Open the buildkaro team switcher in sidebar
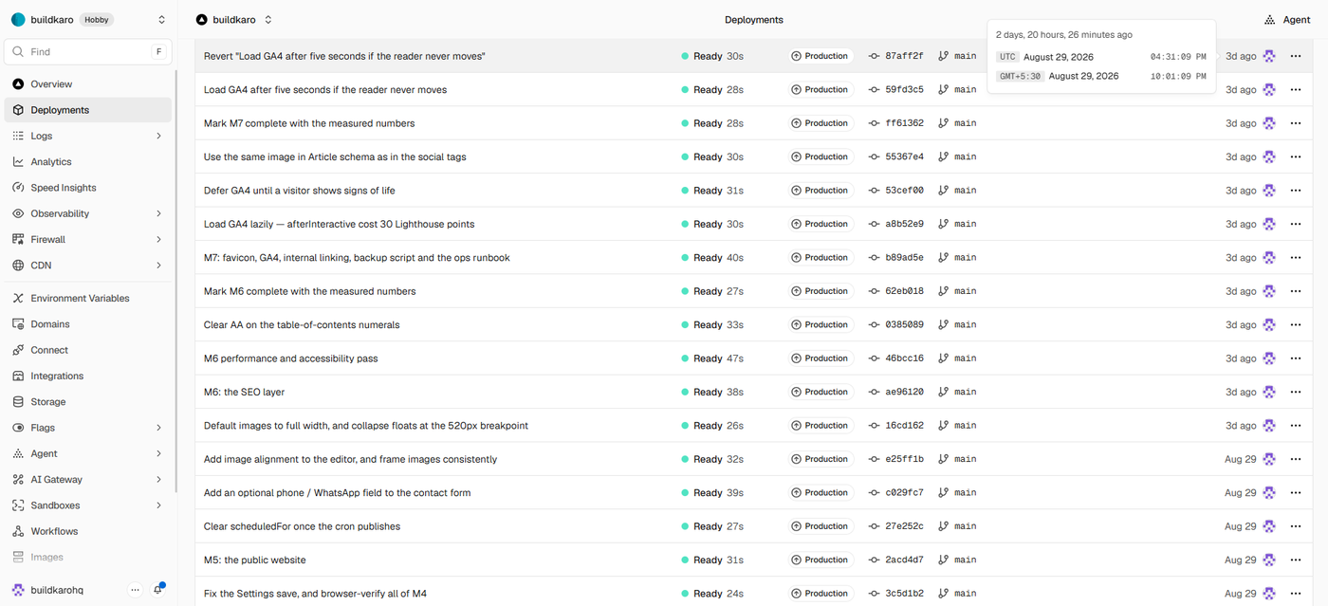The width and height of the screenshot is (1328, 606). click(161, 20)
